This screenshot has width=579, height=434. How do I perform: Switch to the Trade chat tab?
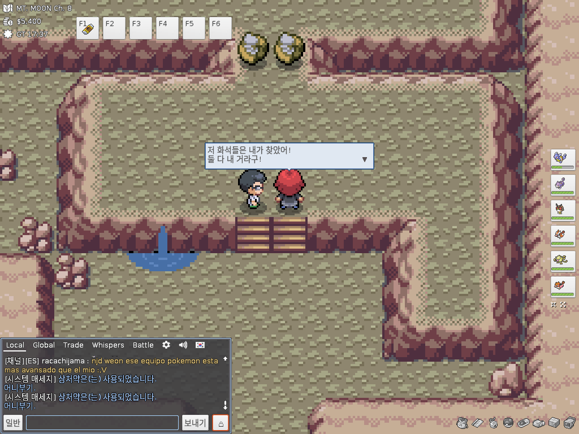[x=73, y=345]
